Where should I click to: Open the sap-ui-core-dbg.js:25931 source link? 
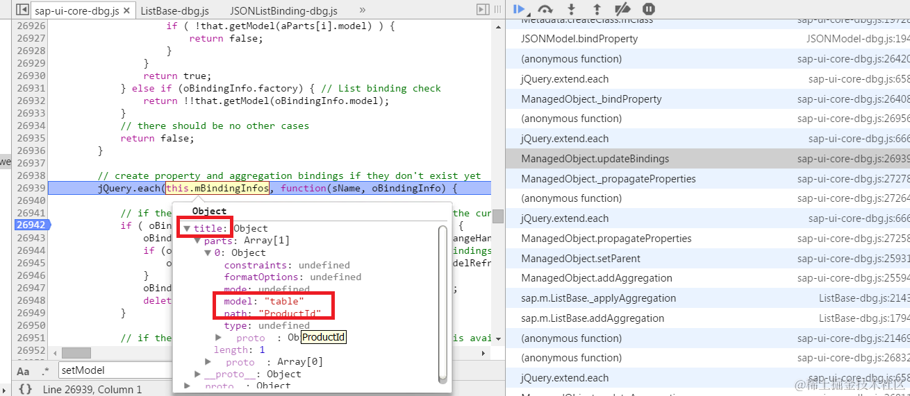[x=854, y=259]
